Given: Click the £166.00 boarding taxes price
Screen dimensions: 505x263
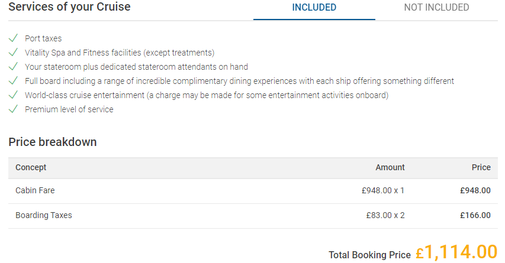Looking at the screenshot, I should 475,215.
